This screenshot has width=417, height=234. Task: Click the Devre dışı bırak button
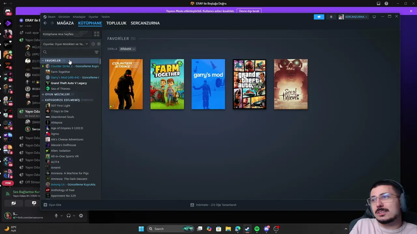[x=249, y=11]
